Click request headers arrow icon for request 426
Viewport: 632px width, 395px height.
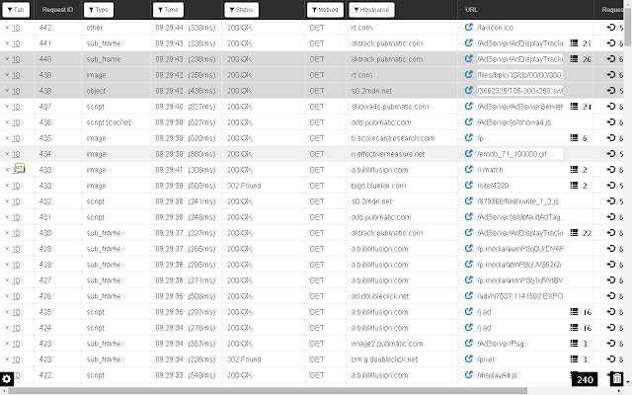(x=611, y=295)
